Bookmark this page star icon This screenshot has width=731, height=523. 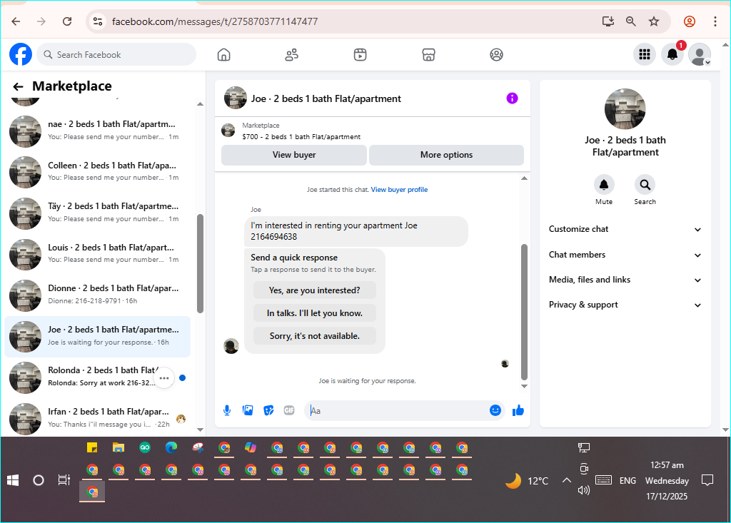pos(654,21)
